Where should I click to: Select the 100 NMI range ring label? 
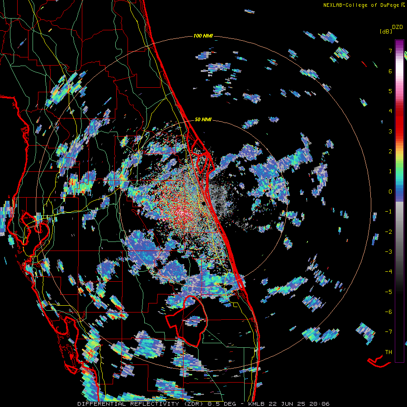pos(203,36)
